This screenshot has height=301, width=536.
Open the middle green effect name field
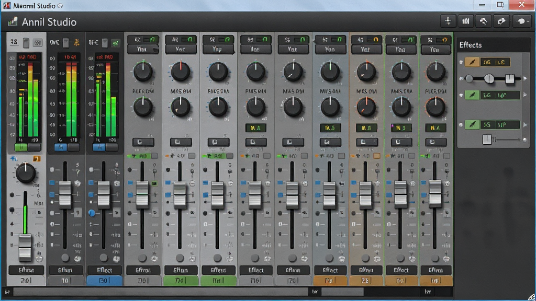500,95
